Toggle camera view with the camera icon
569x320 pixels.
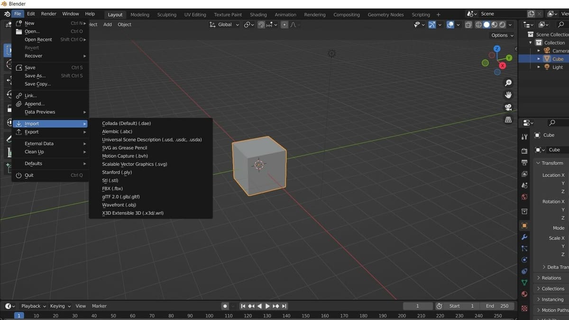point(508,107)
